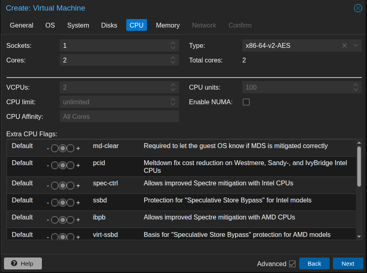Screen dimensions: 367x273
Task: Open the General tab
Action: pyautogui.click(x=22, y=25)
